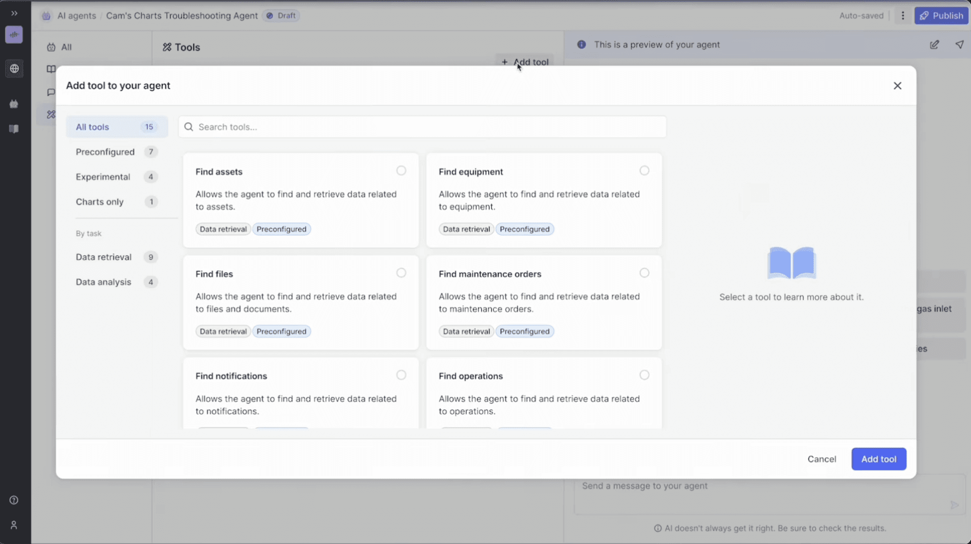Screen dimensions: 971x544
Task: Click the globe icon in sidebar
Action: coord(14,69)
